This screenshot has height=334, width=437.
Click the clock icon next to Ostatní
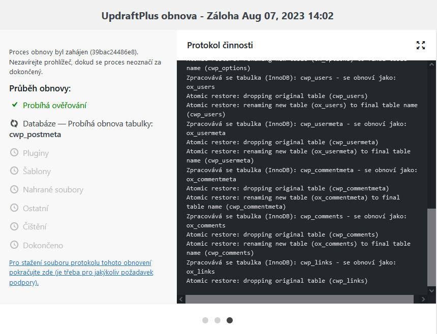click(x=14, y=208)
